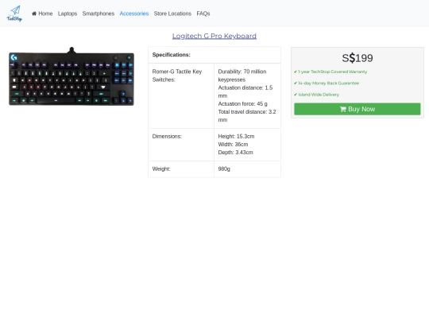Click the Weight: label cell

coord(181,169)
